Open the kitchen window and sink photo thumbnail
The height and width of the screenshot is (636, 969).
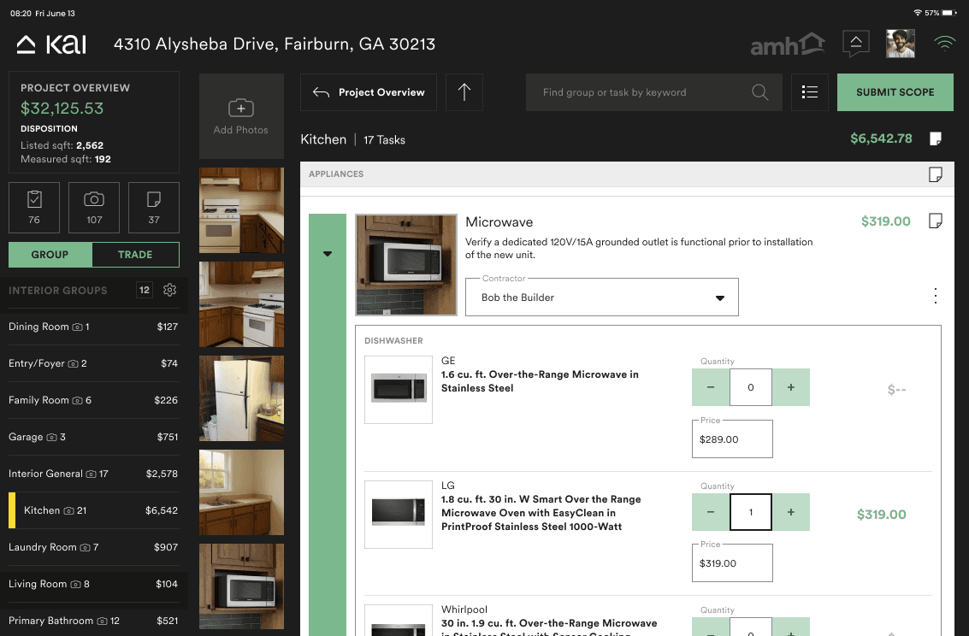click(242, 492)
